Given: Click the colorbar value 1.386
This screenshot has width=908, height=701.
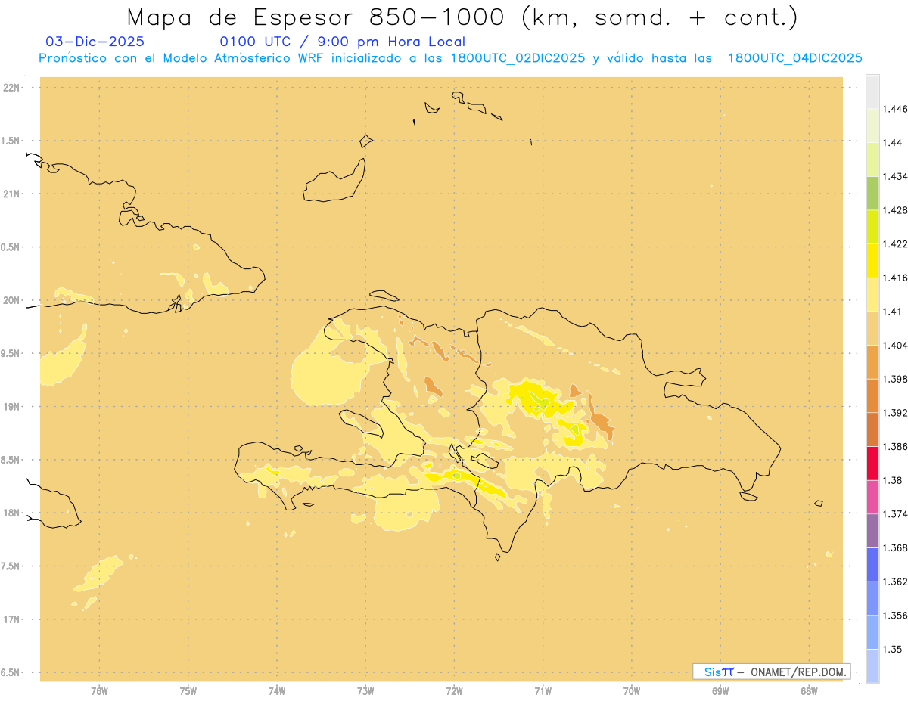Looking at the screenshot, I should click(895, 446).
